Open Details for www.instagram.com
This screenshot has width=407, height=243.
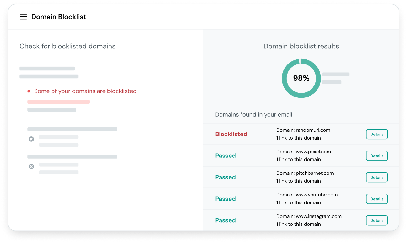[377, 220]
